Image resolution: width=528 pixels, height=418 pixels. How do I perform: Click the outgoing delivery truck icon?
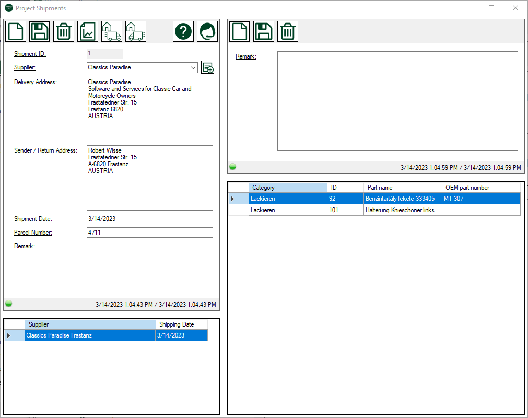coord(111,31)
